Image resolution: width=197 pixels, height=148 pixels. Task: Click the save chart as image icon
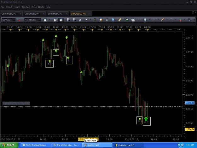click(127, 20)
